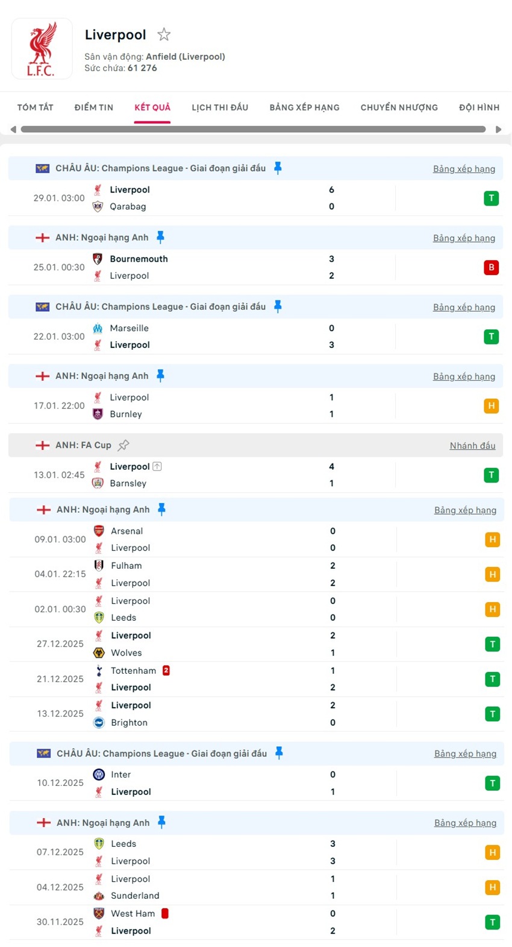512x947 pixels.
Task: Pin the FA Cup section
Action: tap(123, 445)
